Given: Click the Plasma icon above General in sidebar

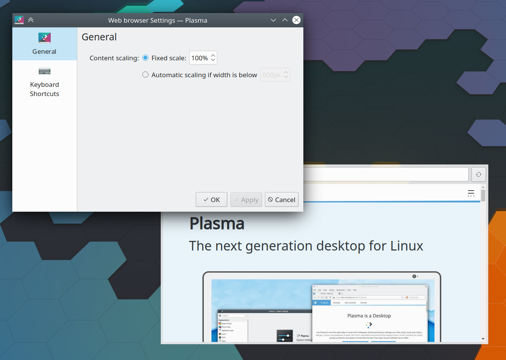Looking at the screenshot, I should click(44, 38).
